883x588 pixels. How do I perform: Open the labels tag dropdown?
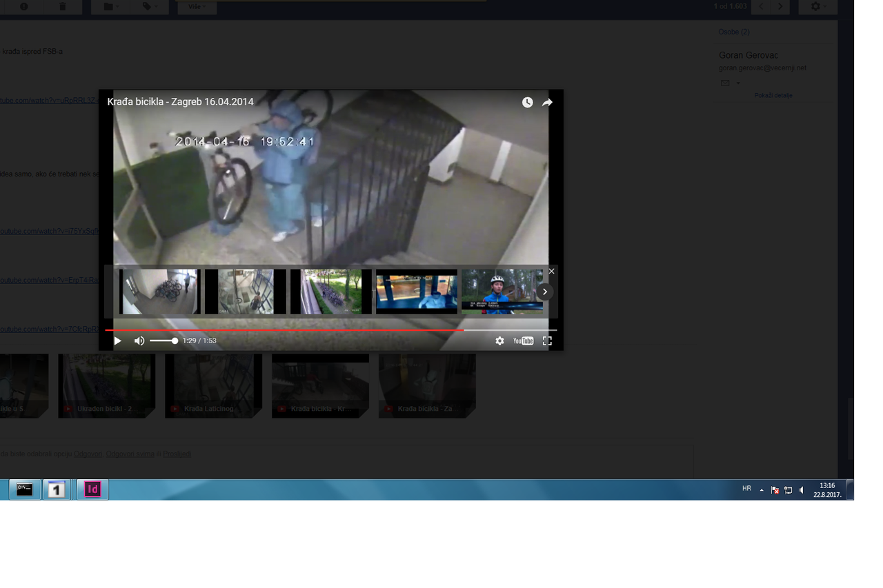point(150,7)
